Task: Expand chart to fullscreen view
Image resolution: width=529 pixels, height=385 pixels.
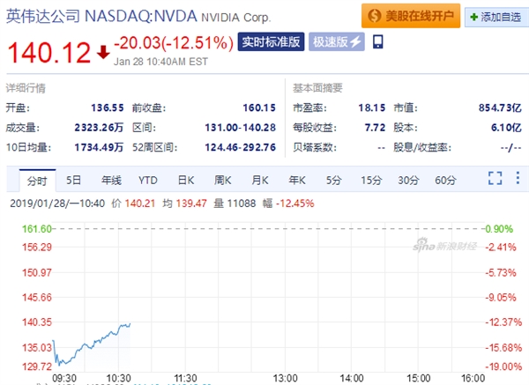Action: coord(495,180)
